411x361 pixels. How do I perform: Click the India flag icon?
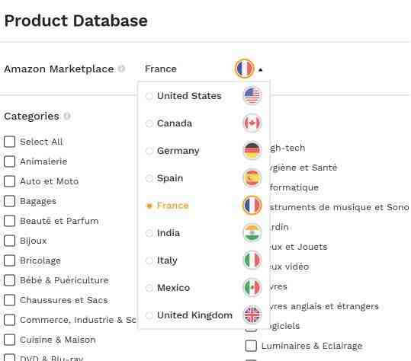pyautogui.click(x=252, y=233)
